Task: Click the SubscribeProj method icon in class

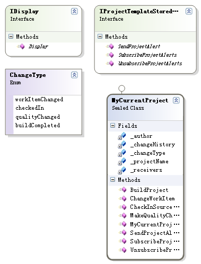Action: pyautogui.click(x=123, y=241)
